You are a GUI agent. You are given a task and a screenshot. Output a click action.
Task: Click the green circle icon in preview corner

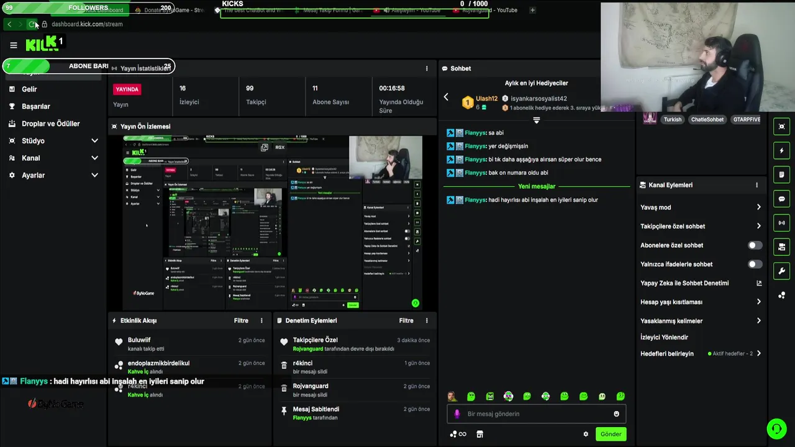[416, 303]
